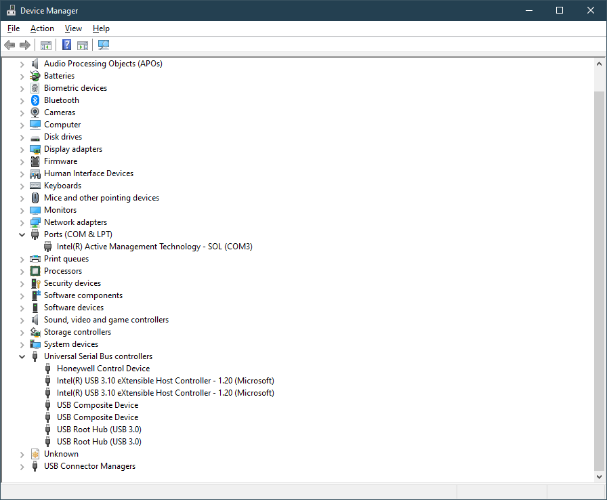The image size is (607, 500).
Task: Click the Disk drives icon
Action: click(35, 138)
